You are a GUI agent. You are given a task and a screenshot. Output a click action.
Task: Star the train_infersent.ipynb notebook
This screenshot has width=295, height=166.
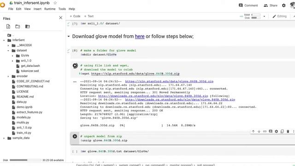[x=55, y=3]
